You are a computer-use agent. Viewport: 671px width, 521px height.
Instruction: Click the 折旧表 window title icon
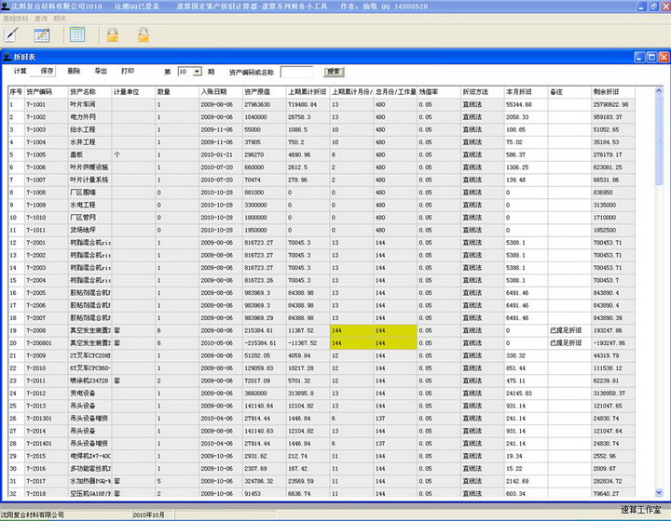click(7, 57)
